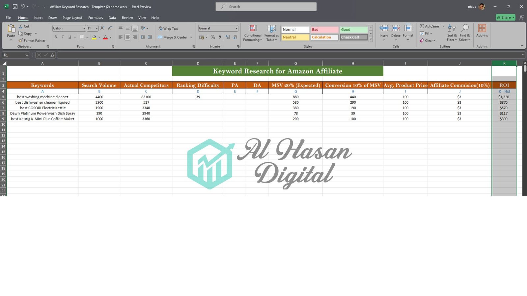Toggle center text alignment

pyautogui.click(x=127, y=37)
